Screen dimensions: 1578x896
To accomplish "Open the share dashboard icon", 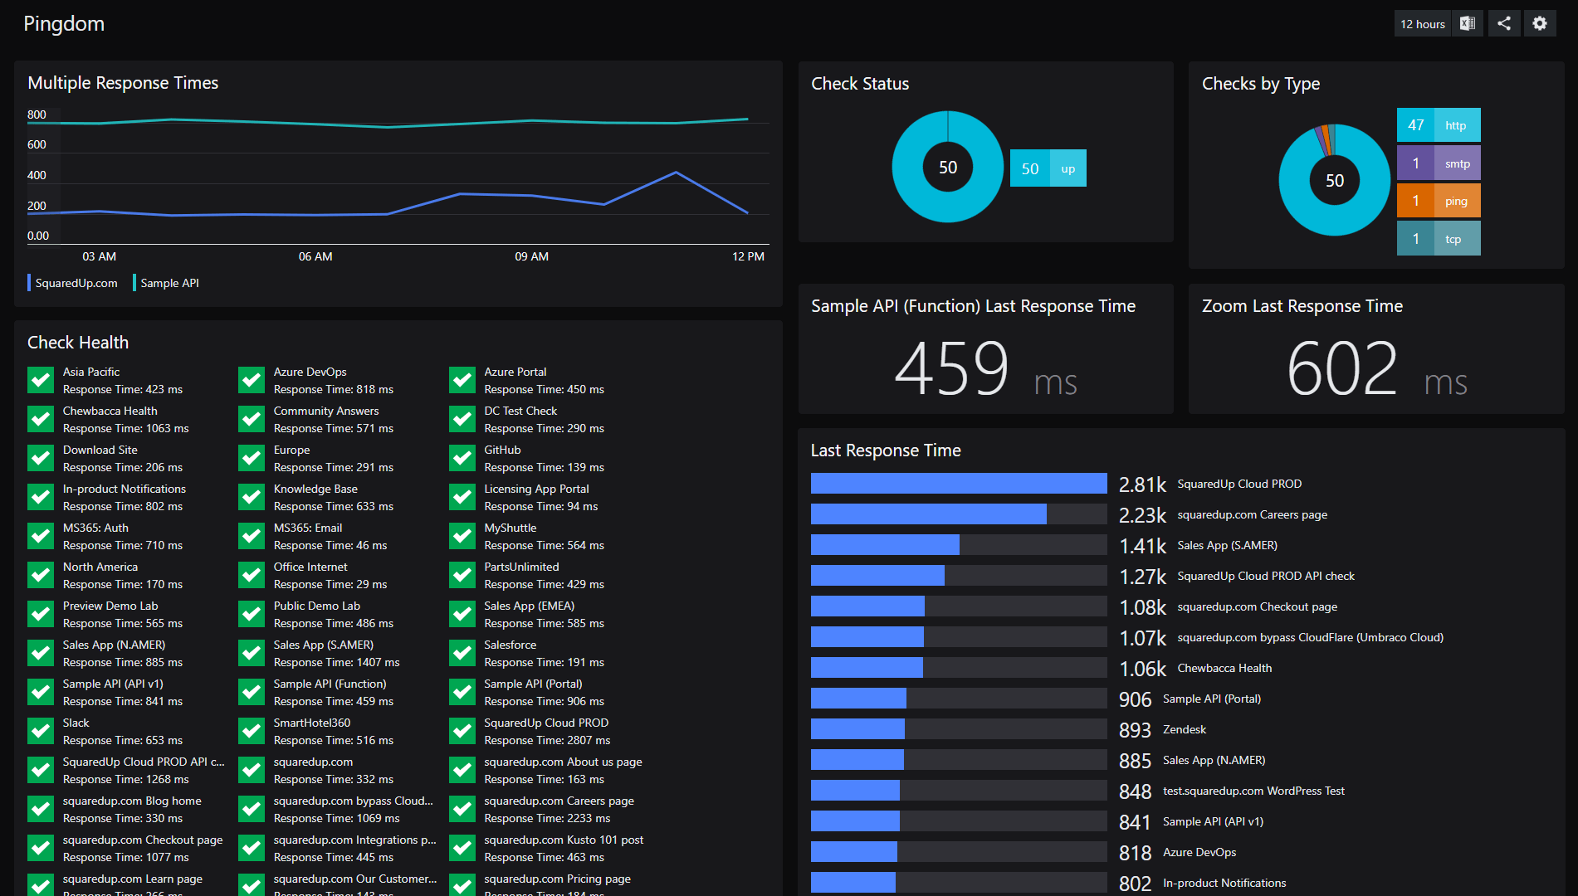I will tap(1504, 24).
